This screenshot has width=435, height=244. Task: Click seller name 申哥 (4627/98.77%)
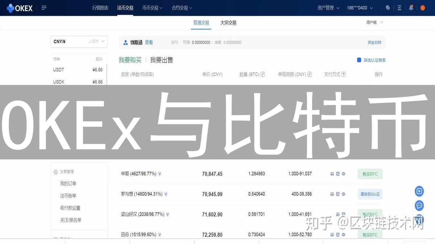coord(138,174)
